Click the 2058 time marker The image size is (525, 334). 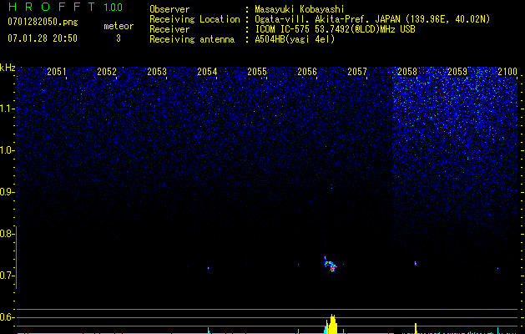(x=407, y=72)
